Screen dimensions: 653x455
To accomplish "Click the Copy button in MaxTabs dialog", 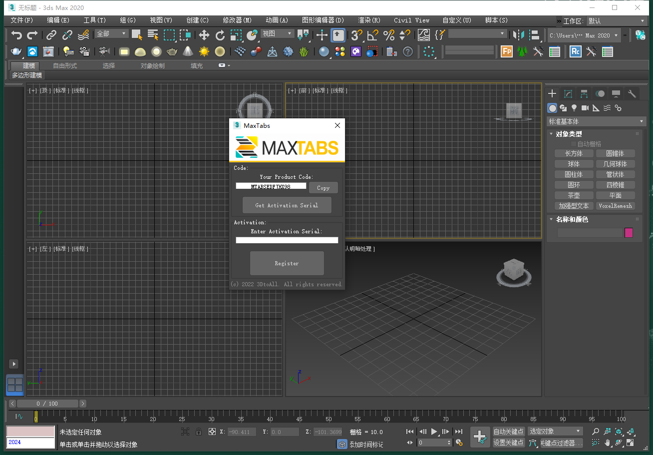I will (324, 188).
